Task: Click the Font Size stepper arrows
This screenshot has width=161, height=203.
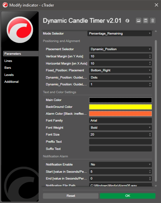Action: tap(150, 135)
